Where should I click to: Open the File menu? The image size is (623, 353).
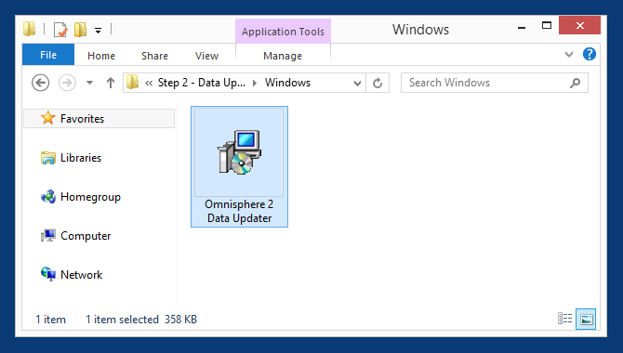click(x=48, y=55)
